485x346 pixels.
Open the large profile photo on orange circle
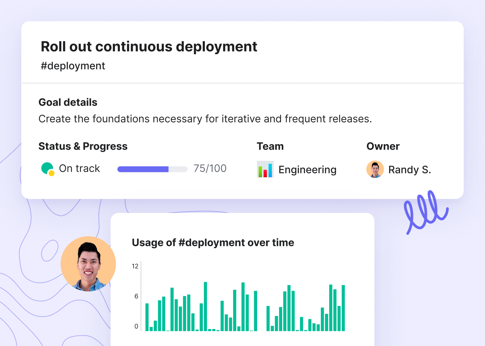click(x=88, y=264)
